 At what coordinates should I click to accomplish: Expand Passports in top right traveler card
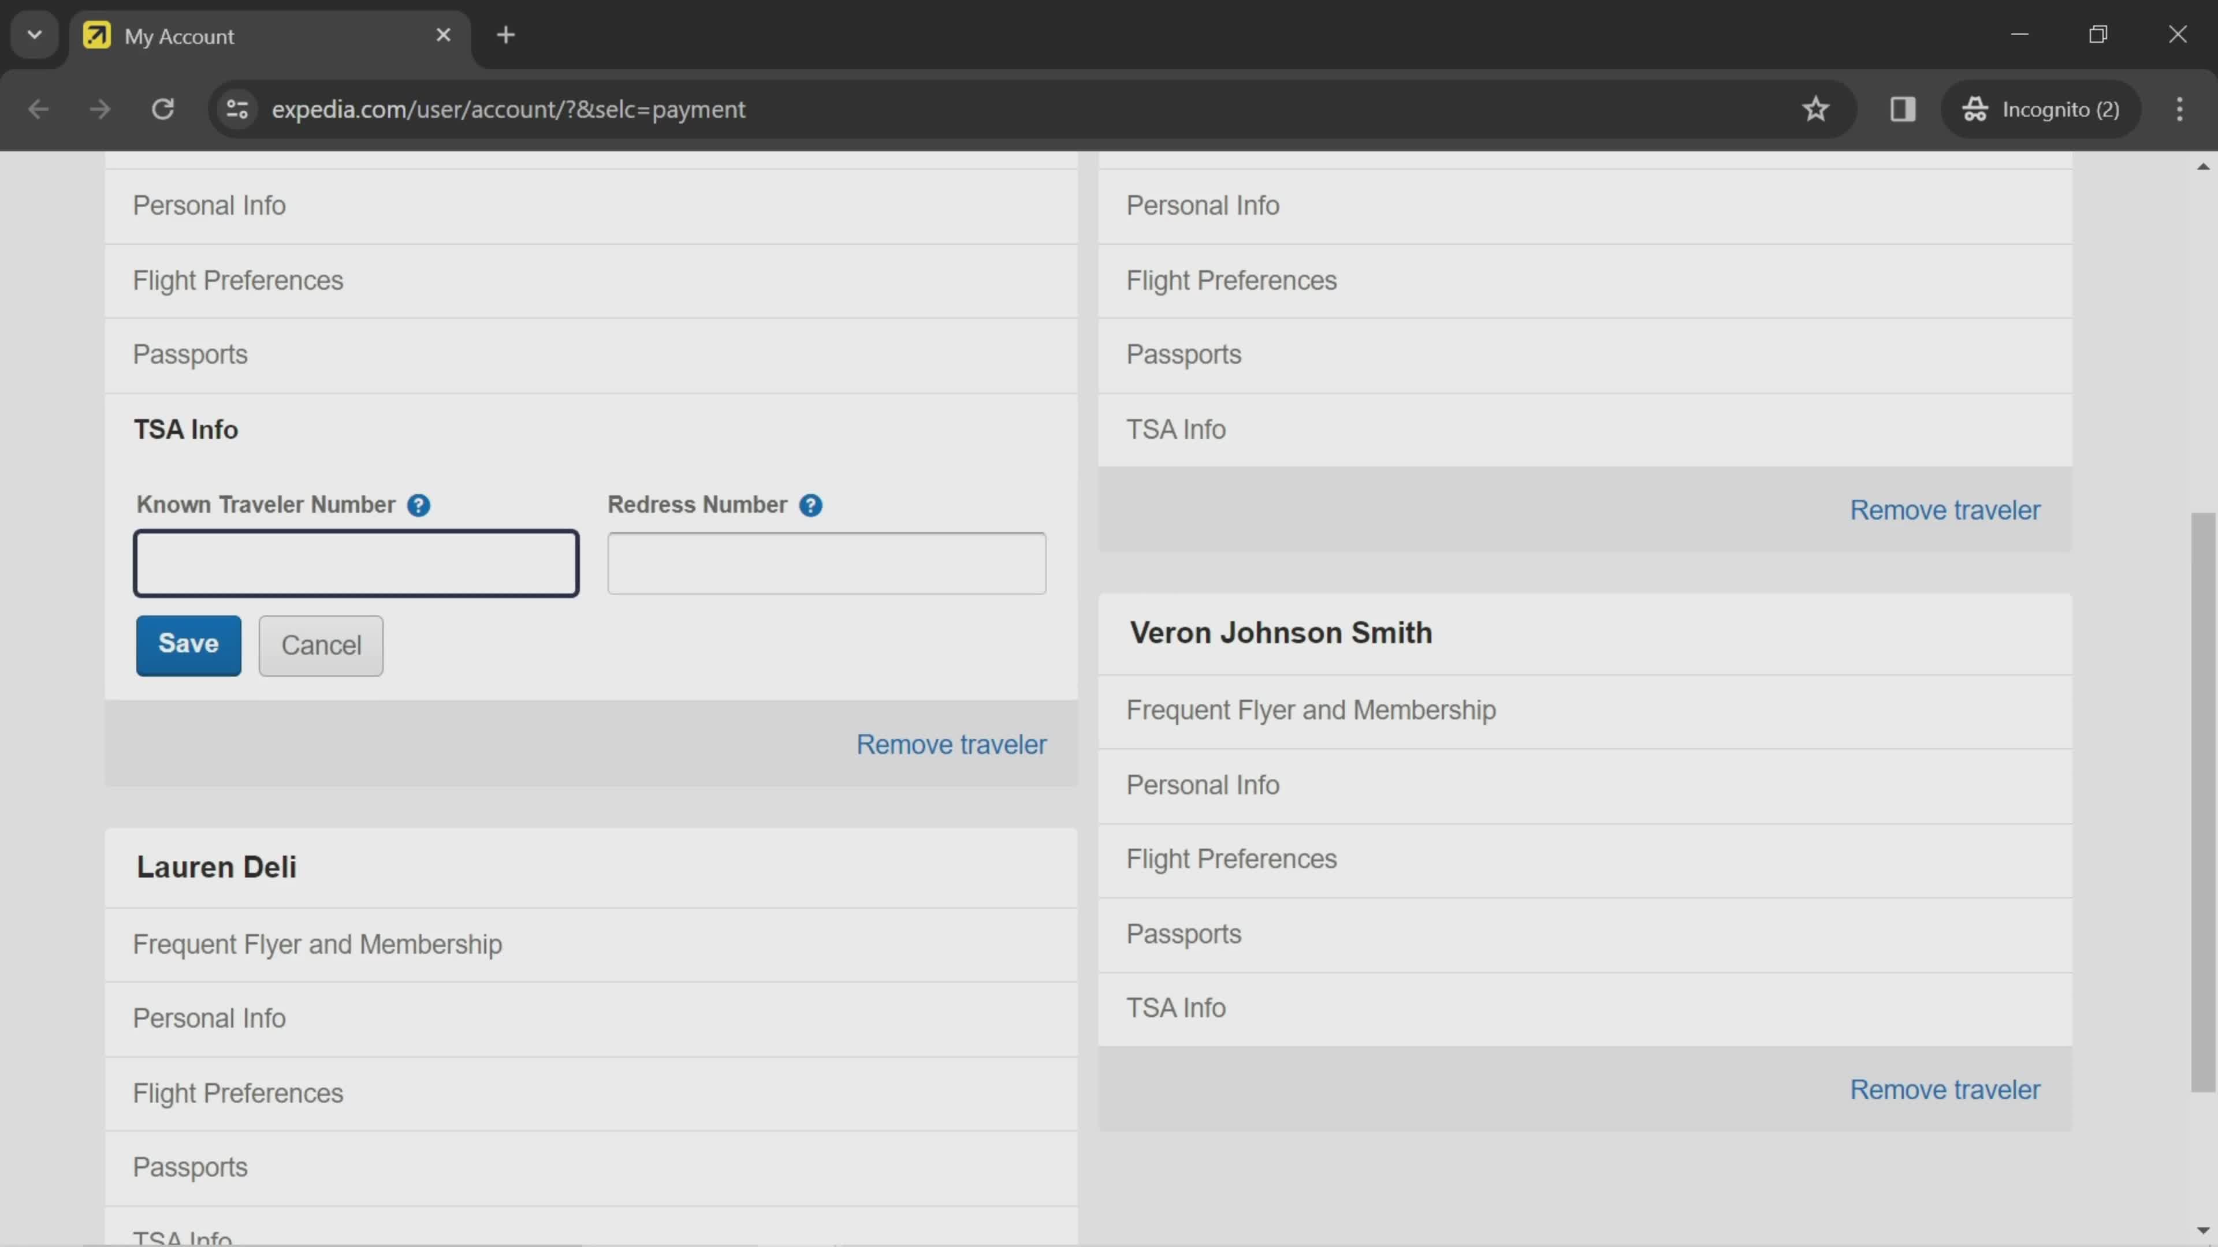tap(1585, 356)
